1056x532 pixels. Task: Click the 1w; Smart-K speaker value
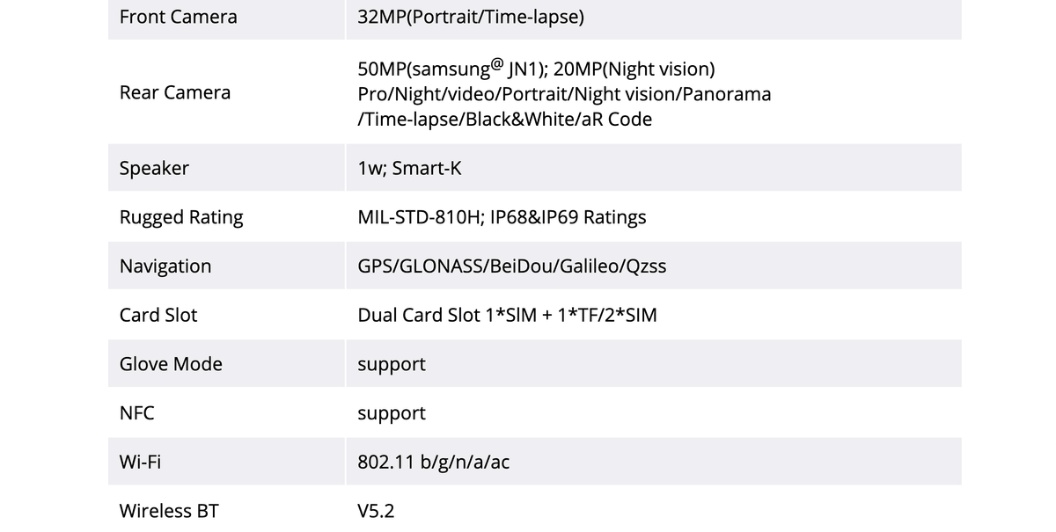tap(409, 168)
